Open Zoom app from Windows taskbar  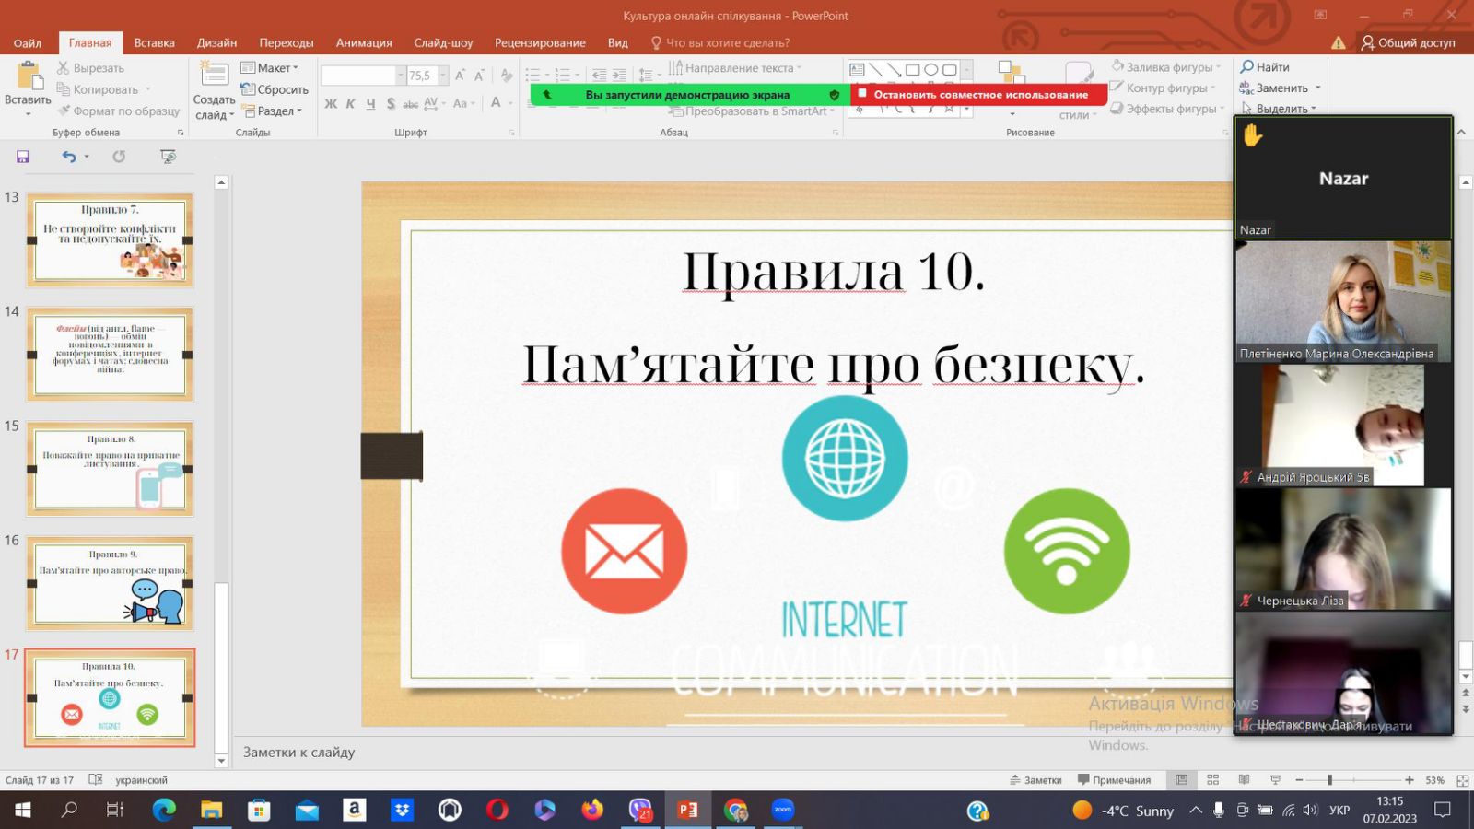(x=782, y=810)
